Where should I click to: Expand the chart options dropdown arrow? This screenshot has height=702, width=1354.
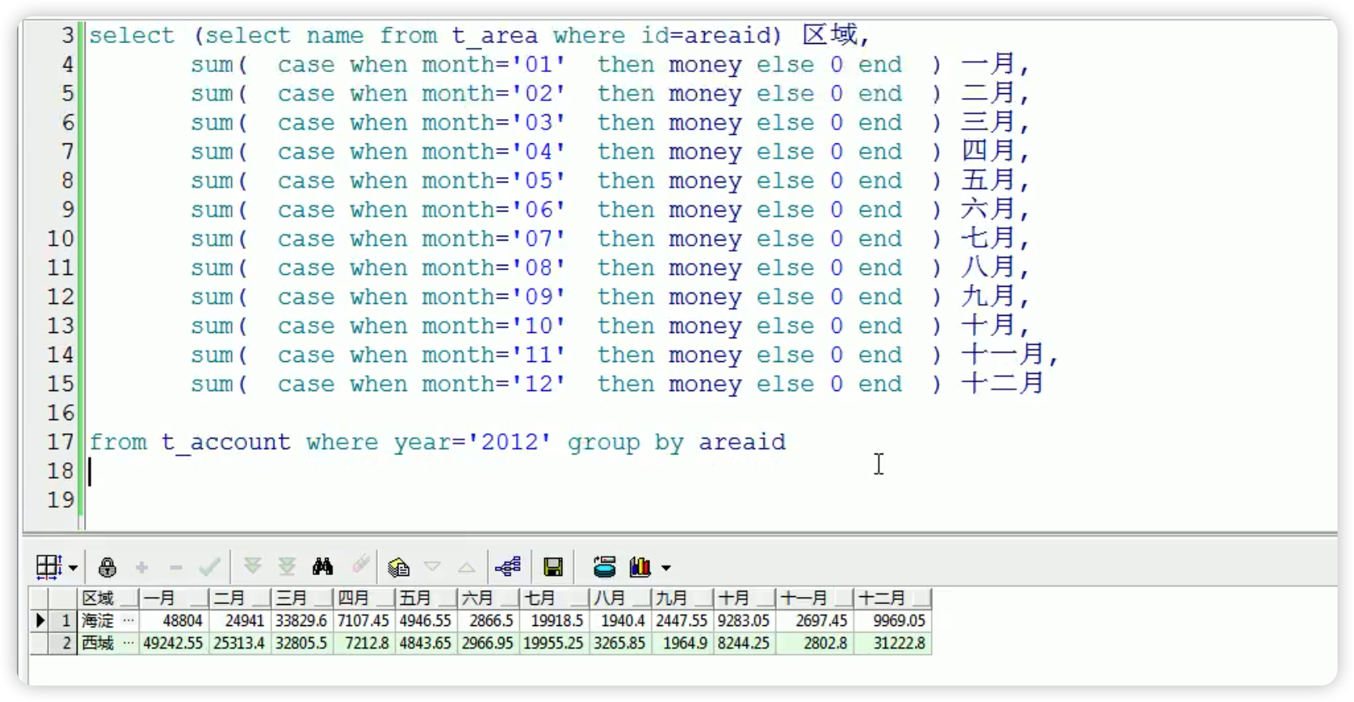(666, 567)
